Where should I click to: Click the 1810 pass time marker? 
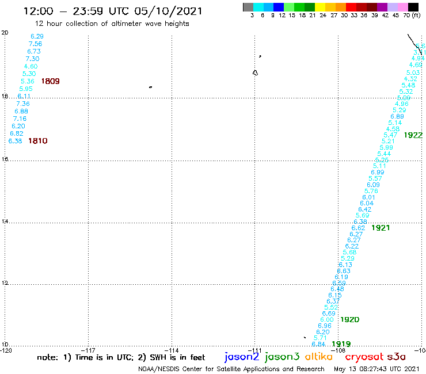[38, 141]
